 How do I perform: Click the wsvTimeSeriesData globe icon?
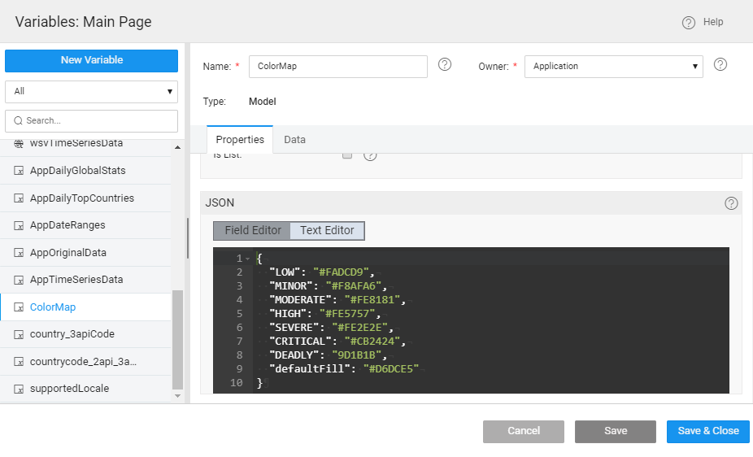click(19, 144)
